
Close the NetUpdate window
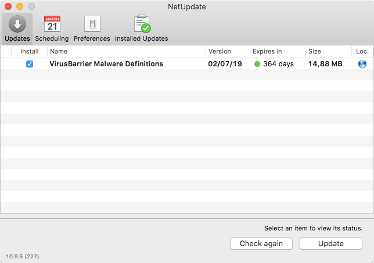pyautogui.click(x=8, y=6)
